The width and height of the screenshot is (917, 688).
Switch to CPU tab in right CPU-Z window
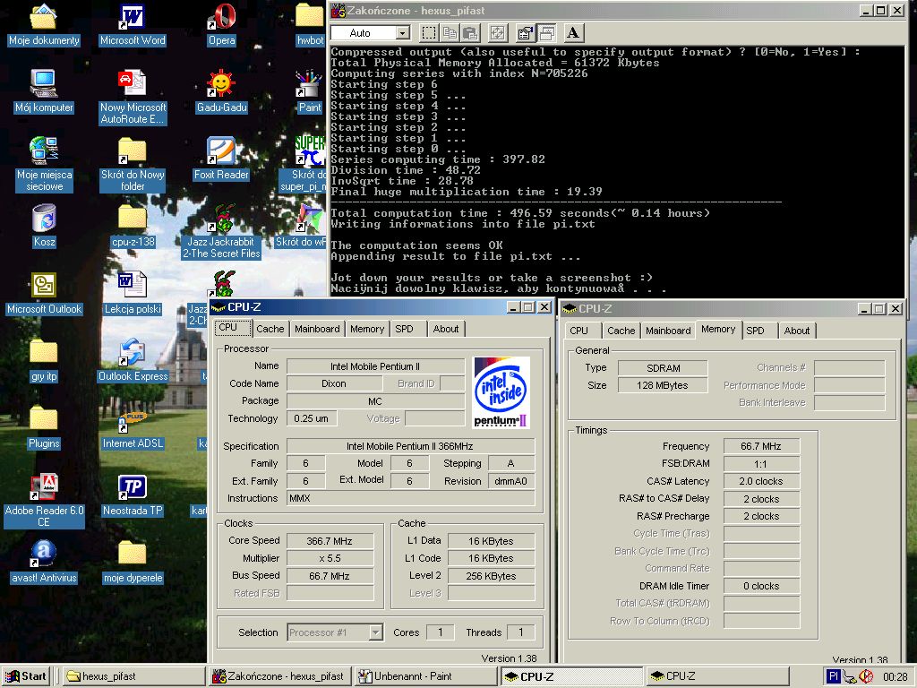579,331
